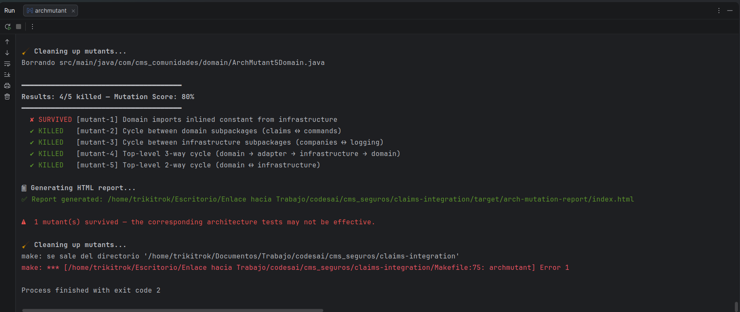Print the console output

click(7, 86)
